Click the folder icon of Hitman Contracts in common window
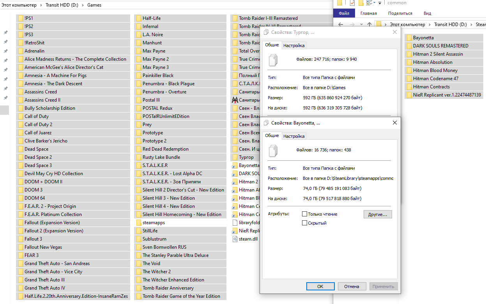486x304 pixels. pyautogui.click(x=409, y=87)
